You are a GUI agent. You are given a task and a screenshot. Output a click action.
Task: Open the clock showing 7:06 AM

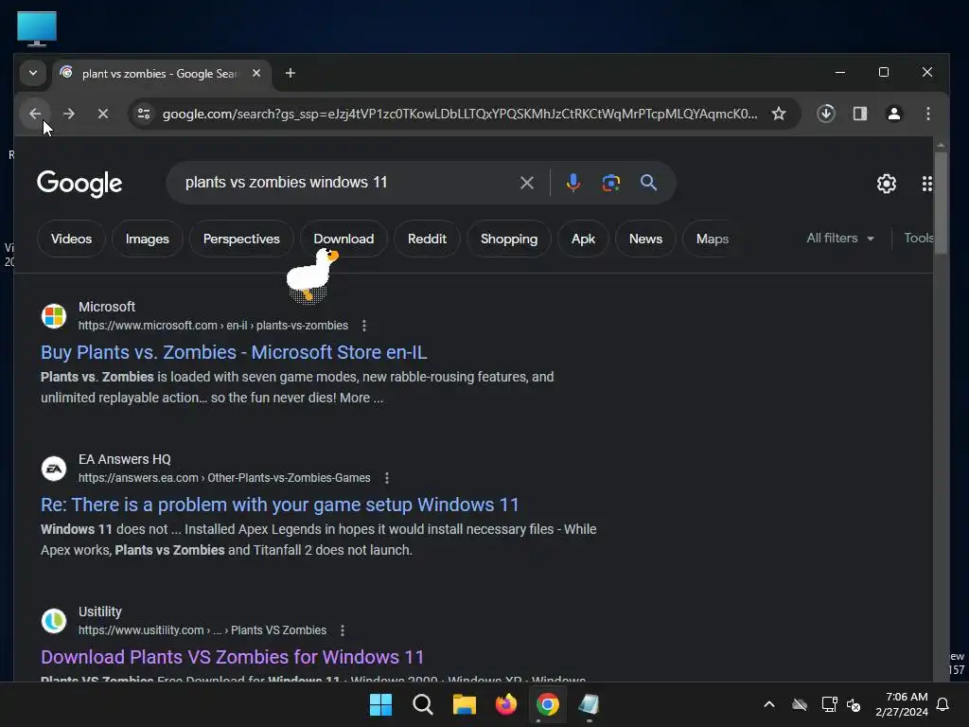[x=902, y=704]
